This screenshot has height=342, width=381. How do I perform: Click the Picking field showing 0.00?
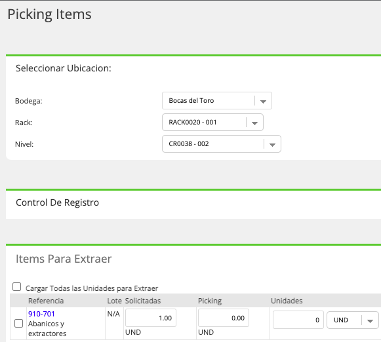coord(224,318)
